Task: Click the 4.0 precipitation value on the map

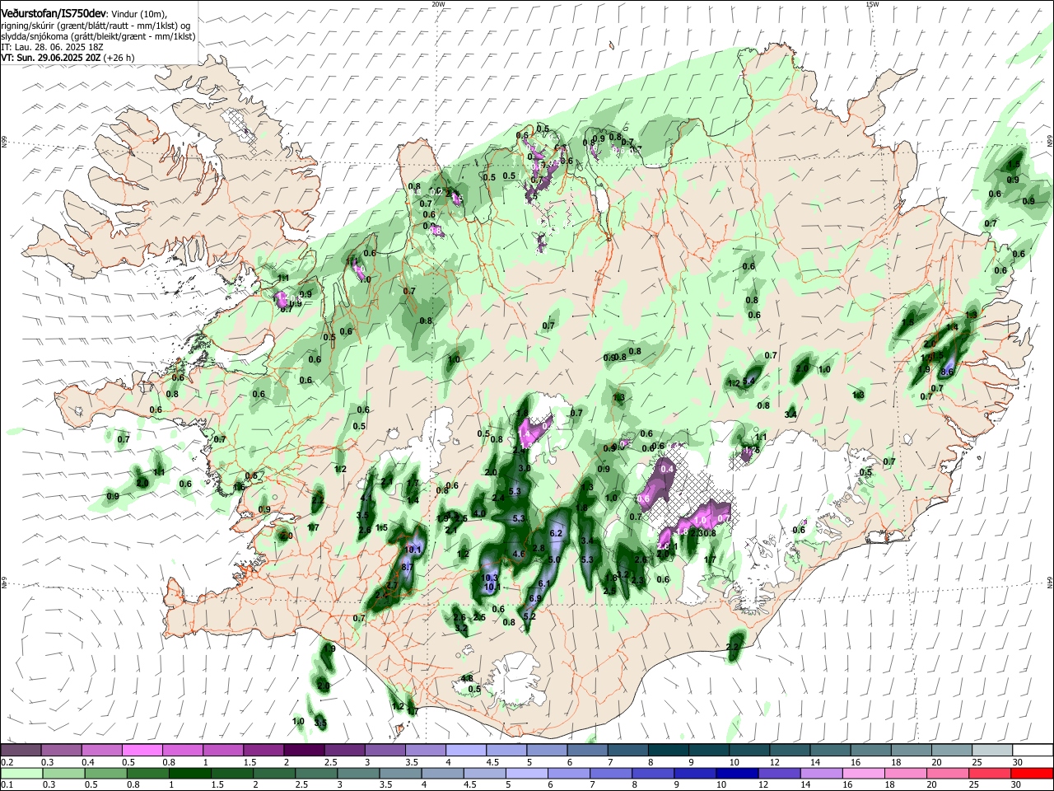Action: pyautogui.click(x=478, y=513)
